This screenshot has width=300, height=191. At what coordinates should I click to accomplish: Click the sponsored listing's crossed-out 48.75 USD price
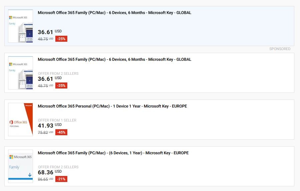pos(46,39)
